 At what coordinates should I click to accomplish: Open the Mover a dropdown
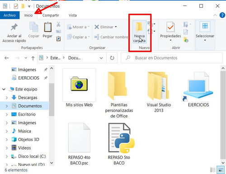[78, 27]
